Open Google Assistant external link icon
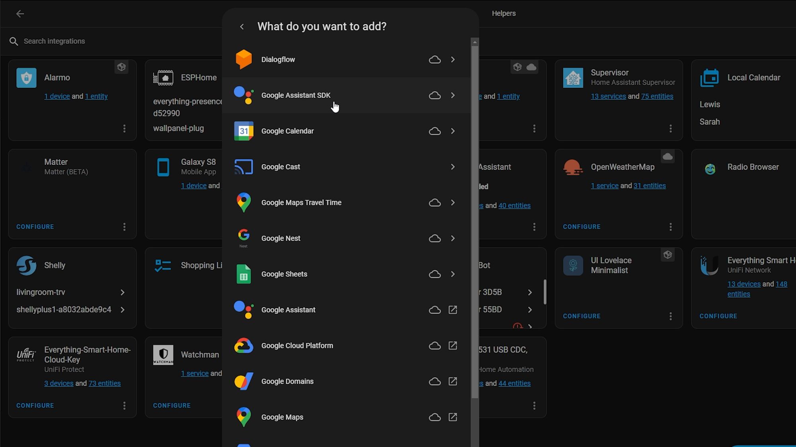 (453, 310)
